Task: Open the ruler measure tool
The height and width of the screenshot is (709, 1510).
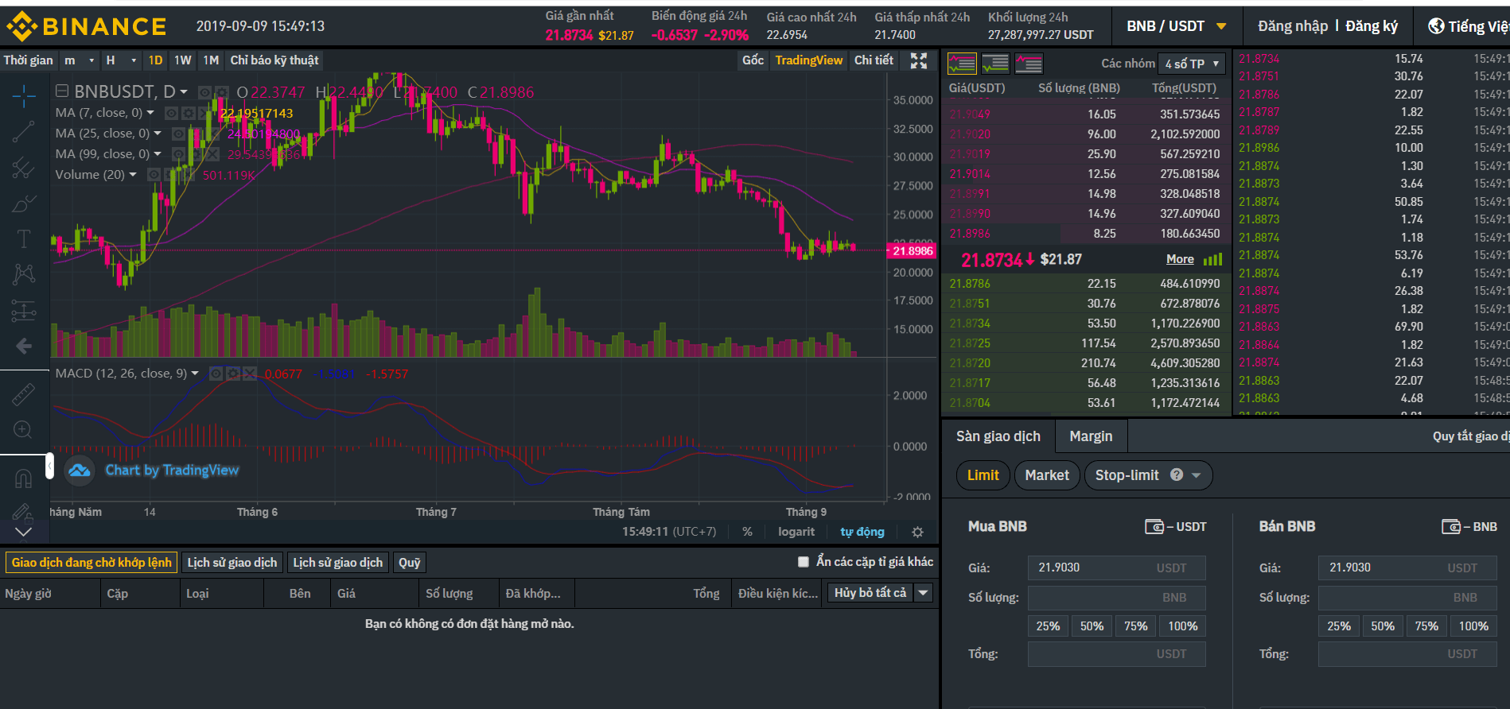Action: (x=23, y=394)
